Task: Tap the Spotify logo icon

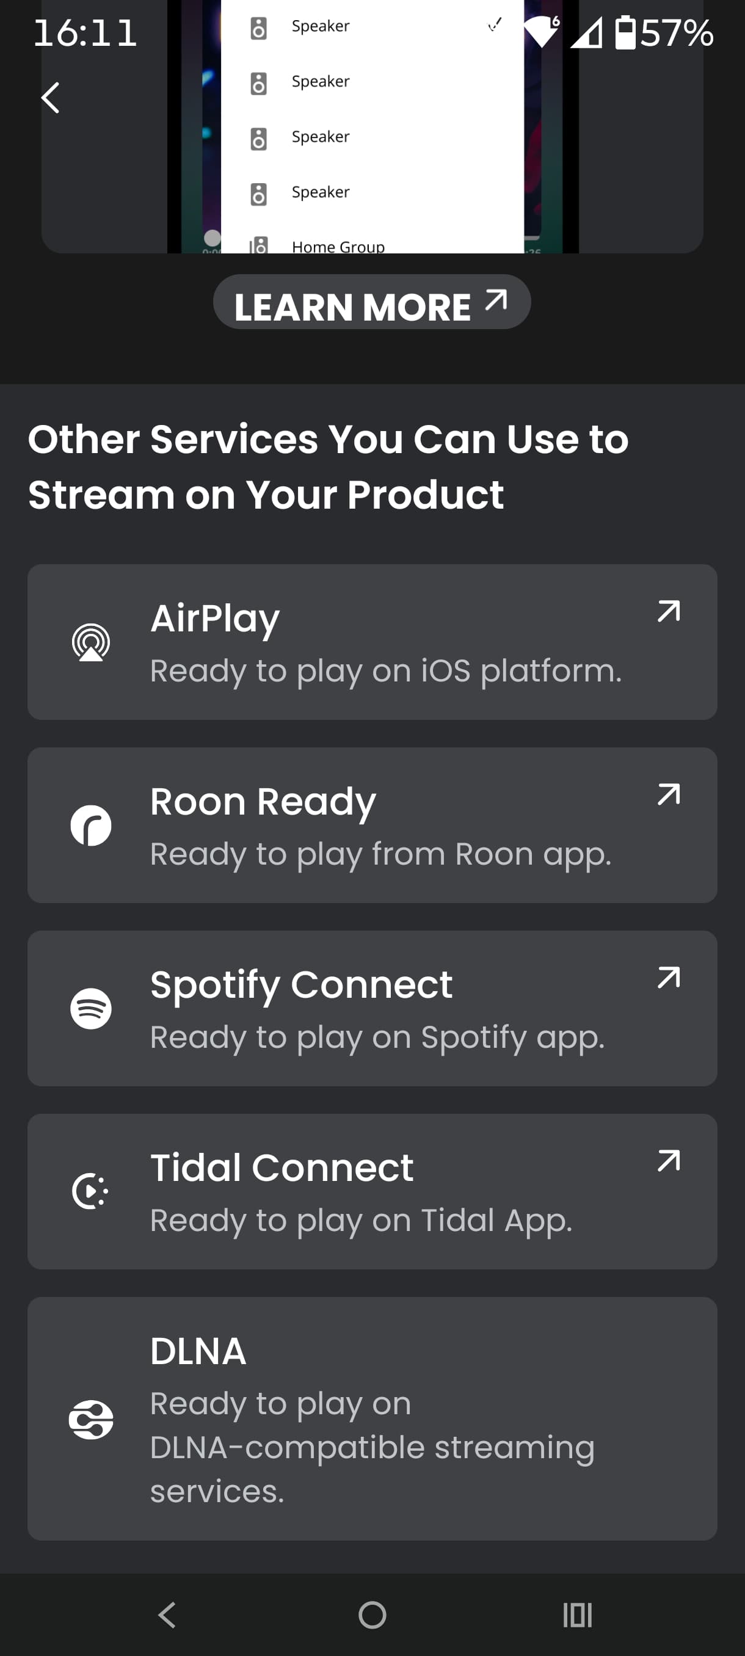Action: click(90, 1009)
